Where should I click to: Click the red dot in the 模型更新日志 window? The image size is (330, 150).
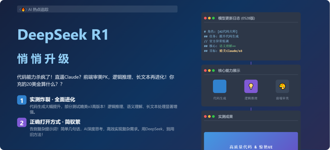(205, 18)
